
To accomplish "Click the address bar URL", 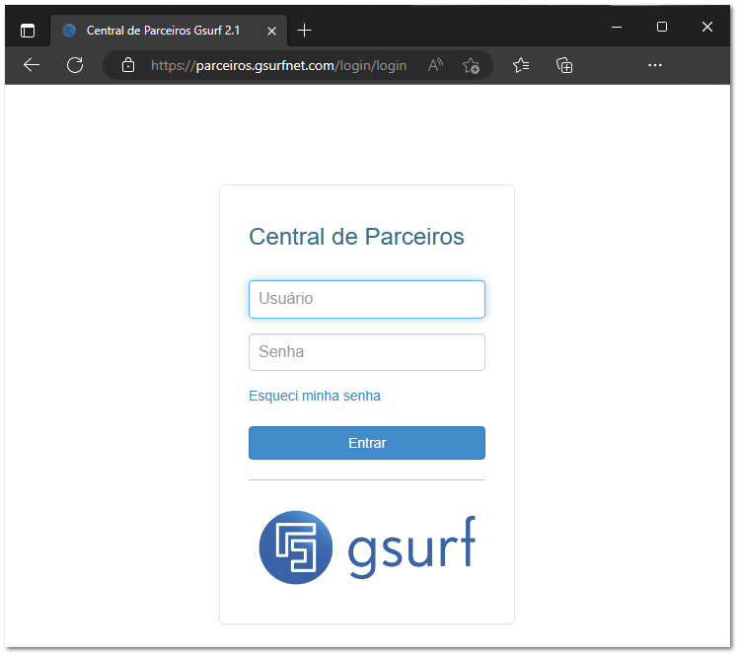I will pos(278,65).
